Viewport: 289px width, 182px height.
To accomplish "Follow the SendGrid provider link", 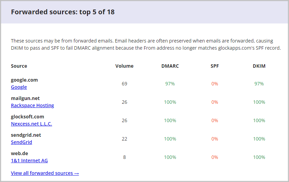I will pos(21,142).
